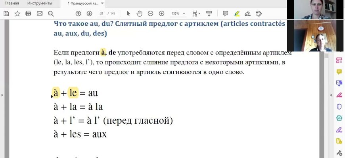Switch to the Главная tab
The height and width of the screenshot is (158, 345).
point(11,3)
